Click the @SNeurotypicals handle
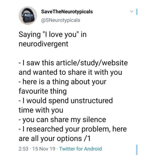The image size is (152, 156). (60, 20)
